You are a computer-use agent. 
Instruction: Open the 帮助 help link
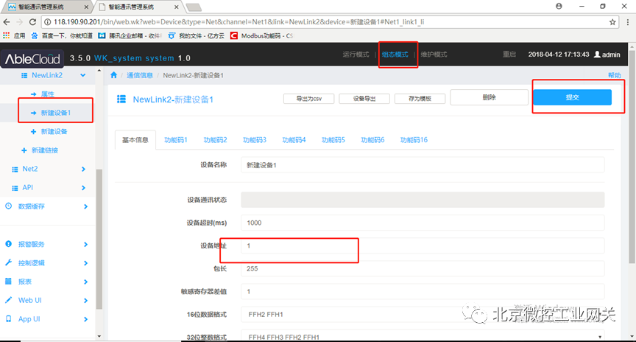click(x=614, y=76)
